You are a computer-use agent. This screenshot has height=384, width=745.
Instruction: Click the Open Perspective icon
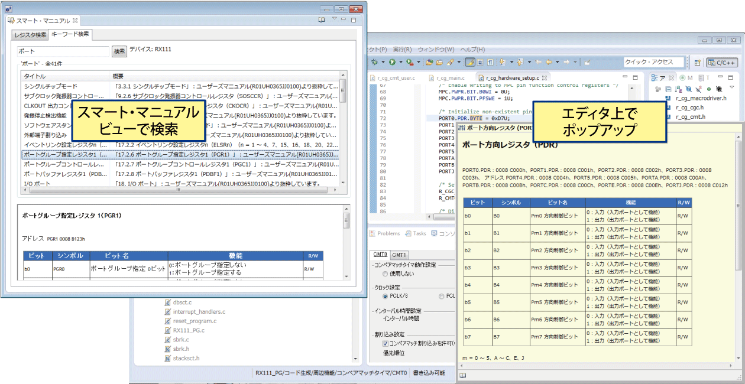[x=698, y=63]
